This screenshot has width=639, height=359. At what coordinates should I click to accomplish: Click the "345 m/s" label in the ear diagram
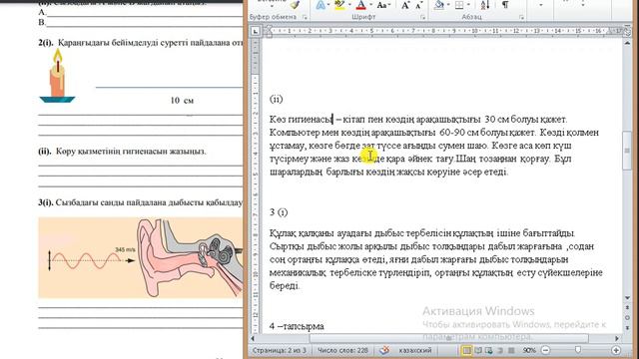[x=125, y=249]
